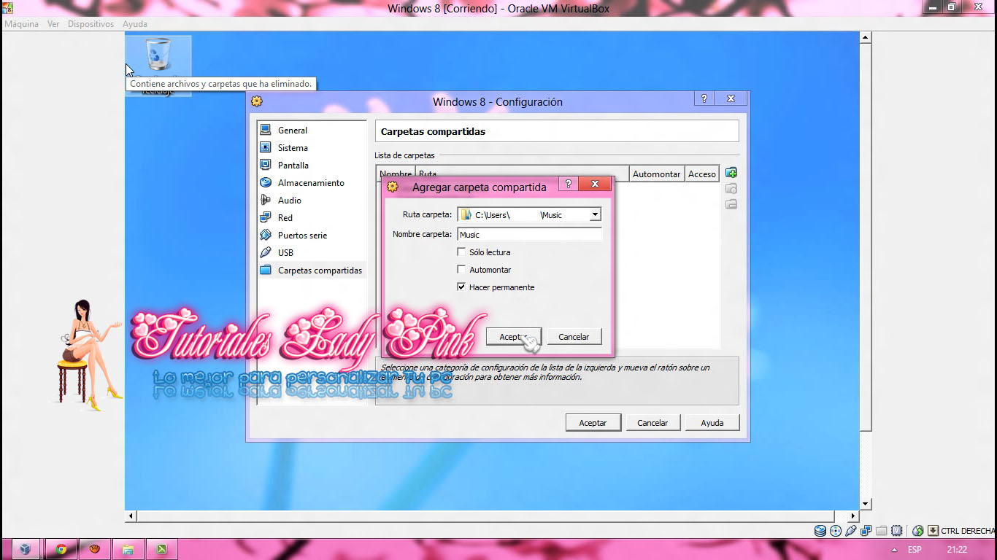Uncheck the Hacer permanente checkbox
The width and height of the screenshot is (997, 560).
click(x=461, y=287)
